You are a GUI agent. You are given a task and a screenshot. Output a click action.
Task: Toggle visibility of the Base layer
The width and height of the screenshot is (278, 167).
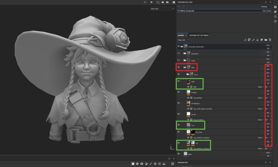179,154
